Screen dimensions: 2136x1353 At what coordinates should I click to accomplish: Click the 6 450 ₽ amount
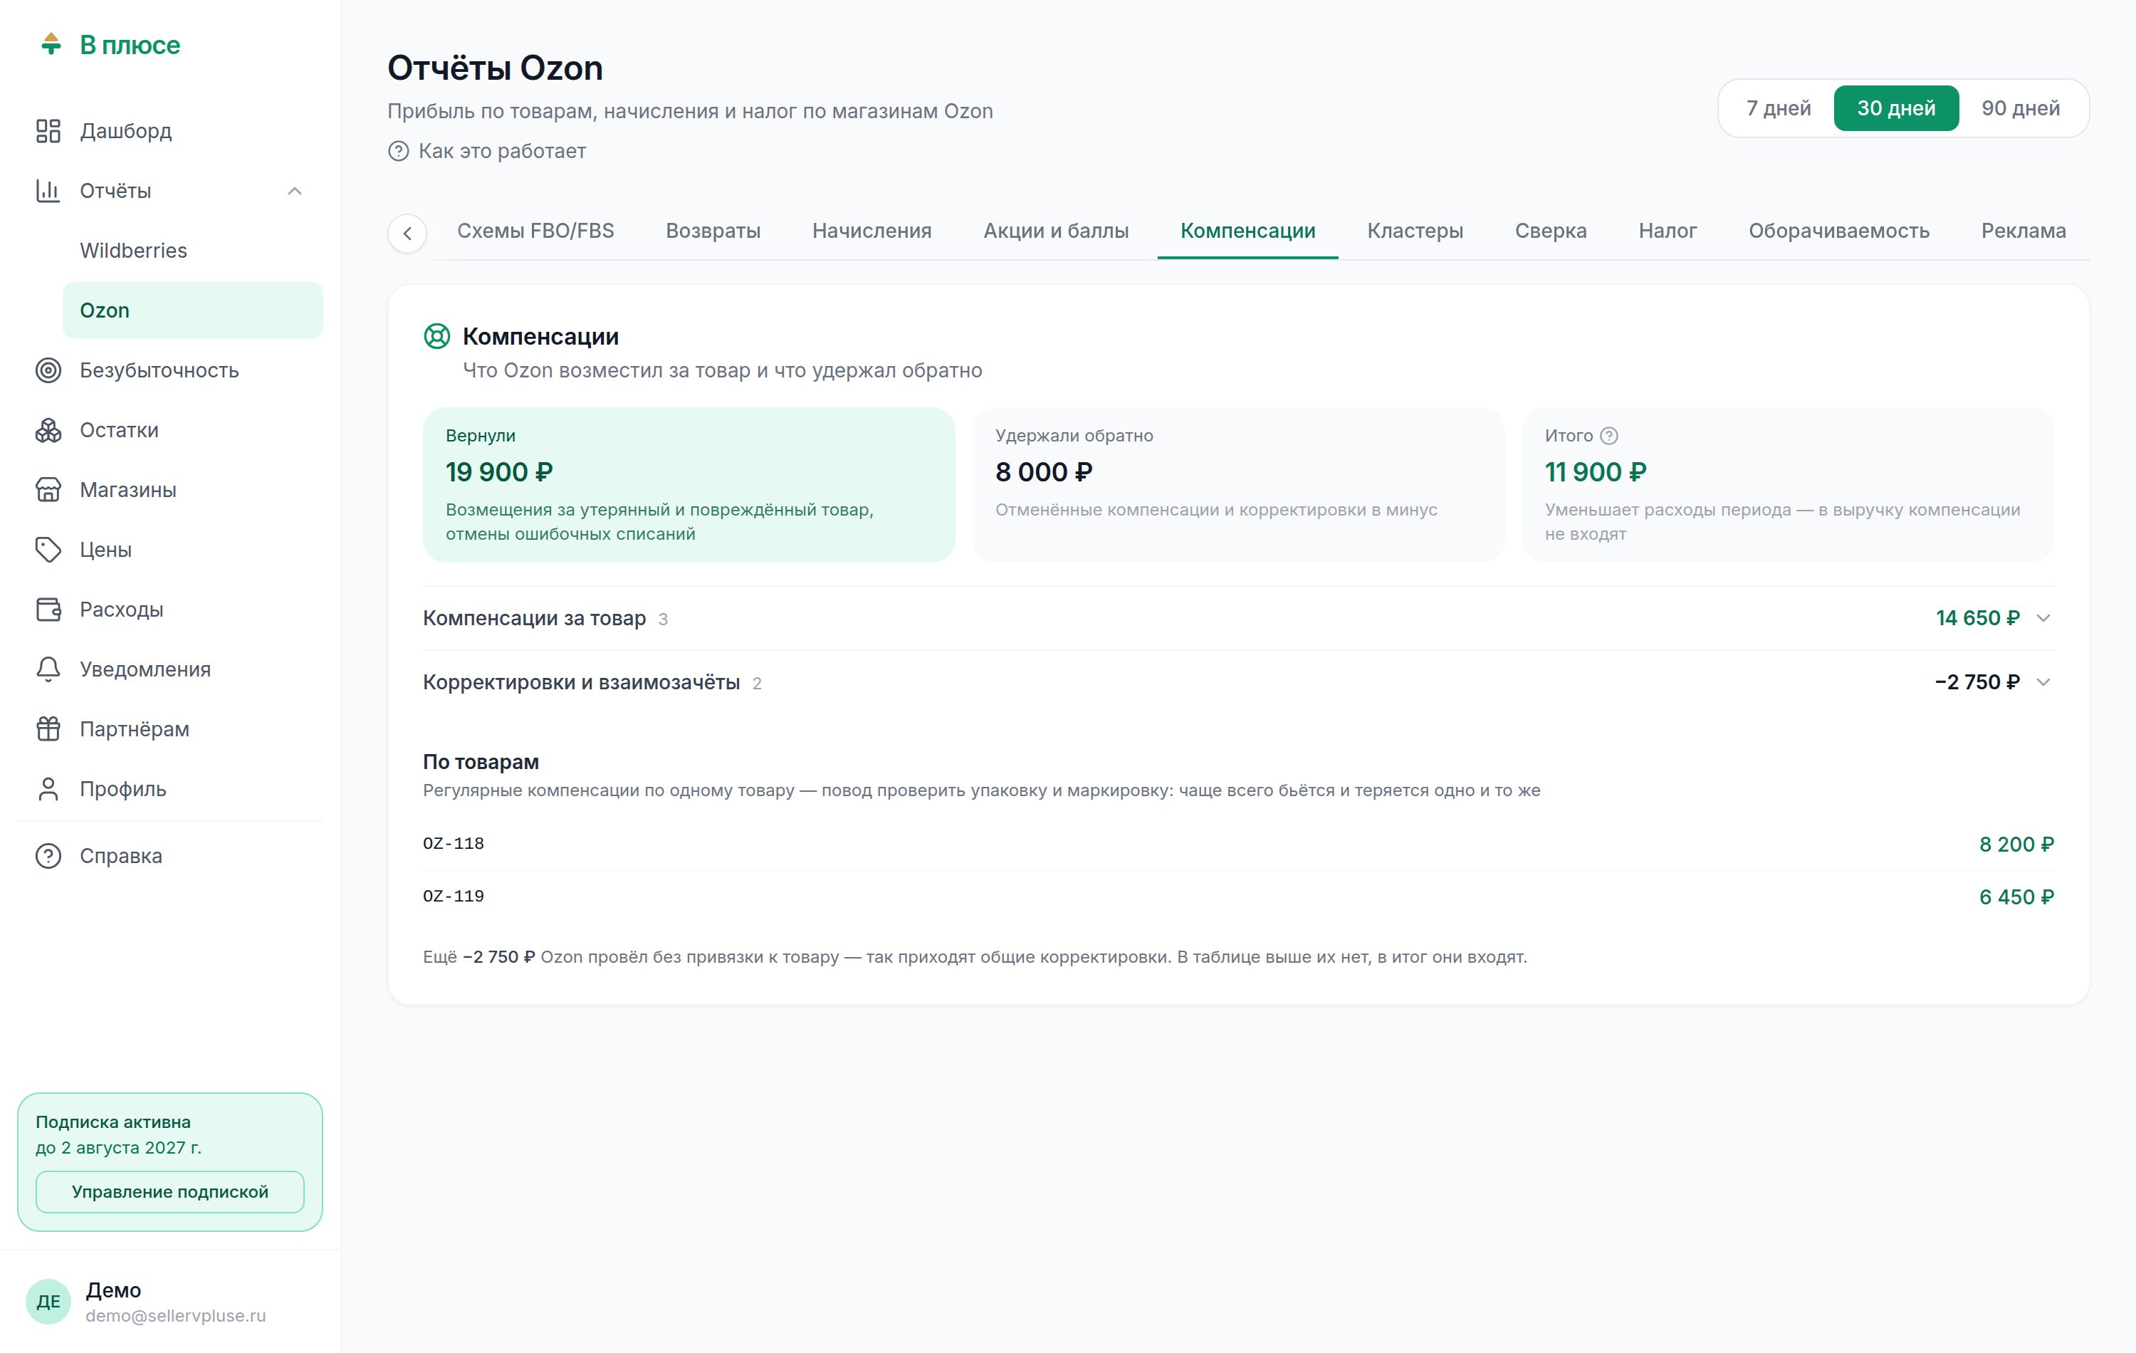pos(2016,897)
